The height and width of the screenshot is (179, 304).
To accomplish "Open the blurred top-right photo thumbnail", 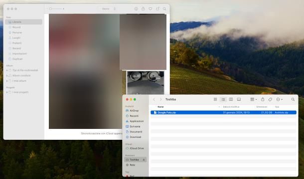I will click(143, 42).
